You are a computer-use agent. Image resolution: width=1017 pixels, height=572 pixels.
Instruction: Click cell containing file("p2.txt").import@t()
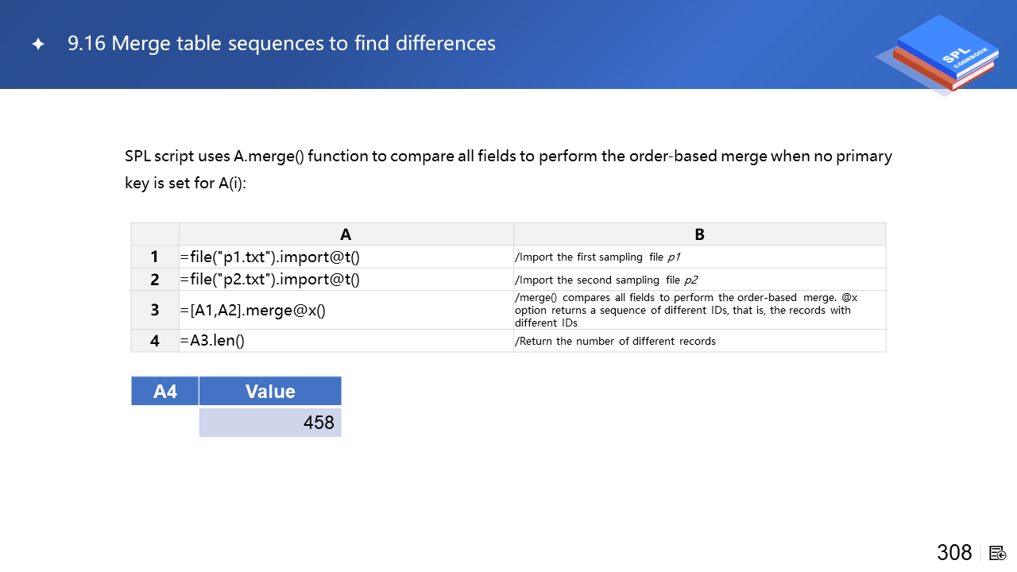(270, 280)
